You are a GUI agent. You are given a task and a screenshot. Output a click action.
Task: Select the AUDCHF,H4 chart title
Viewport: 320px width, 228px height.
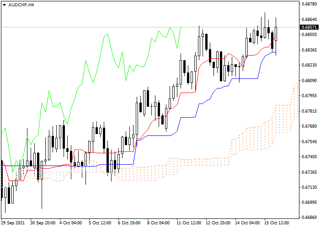click(21, 5)
